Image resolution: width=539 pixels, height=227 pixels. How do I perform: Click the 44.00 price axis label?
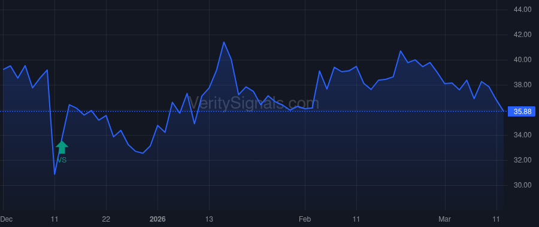522,10
